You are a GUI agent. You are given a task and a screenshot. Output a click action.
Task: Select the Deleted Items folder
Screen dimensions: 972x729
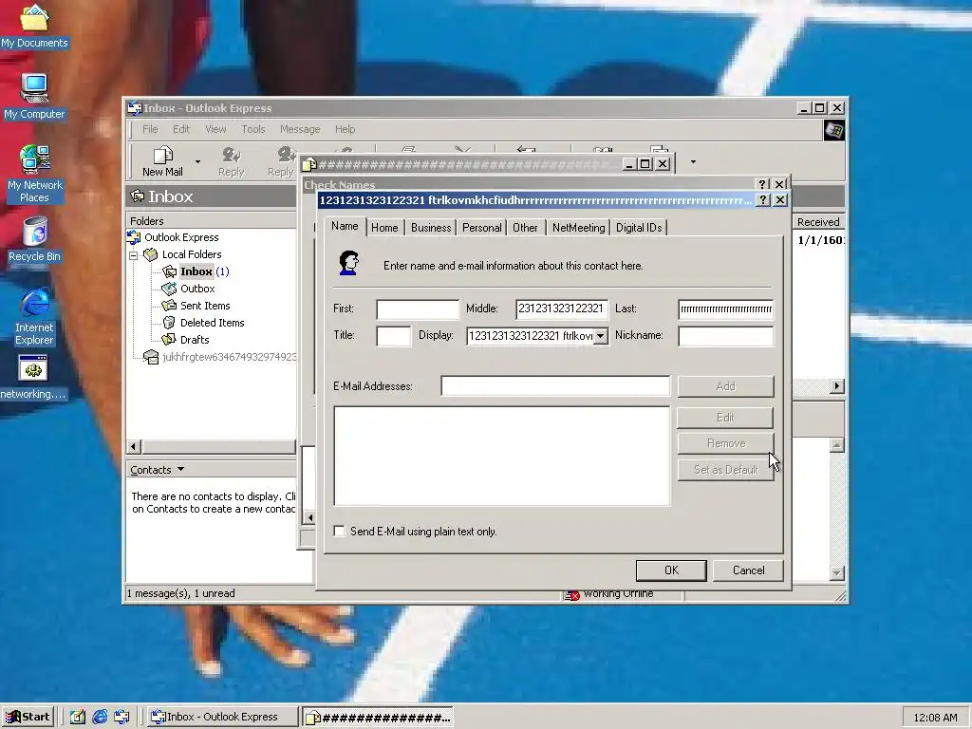pos(203,323)
